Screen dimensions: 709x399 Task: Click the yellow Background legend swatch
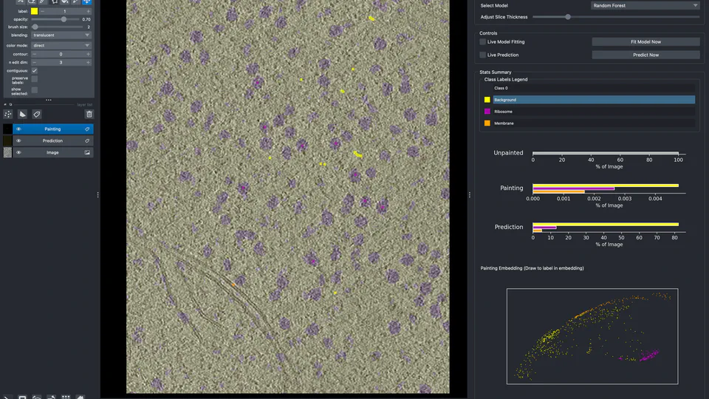(487, 100)
